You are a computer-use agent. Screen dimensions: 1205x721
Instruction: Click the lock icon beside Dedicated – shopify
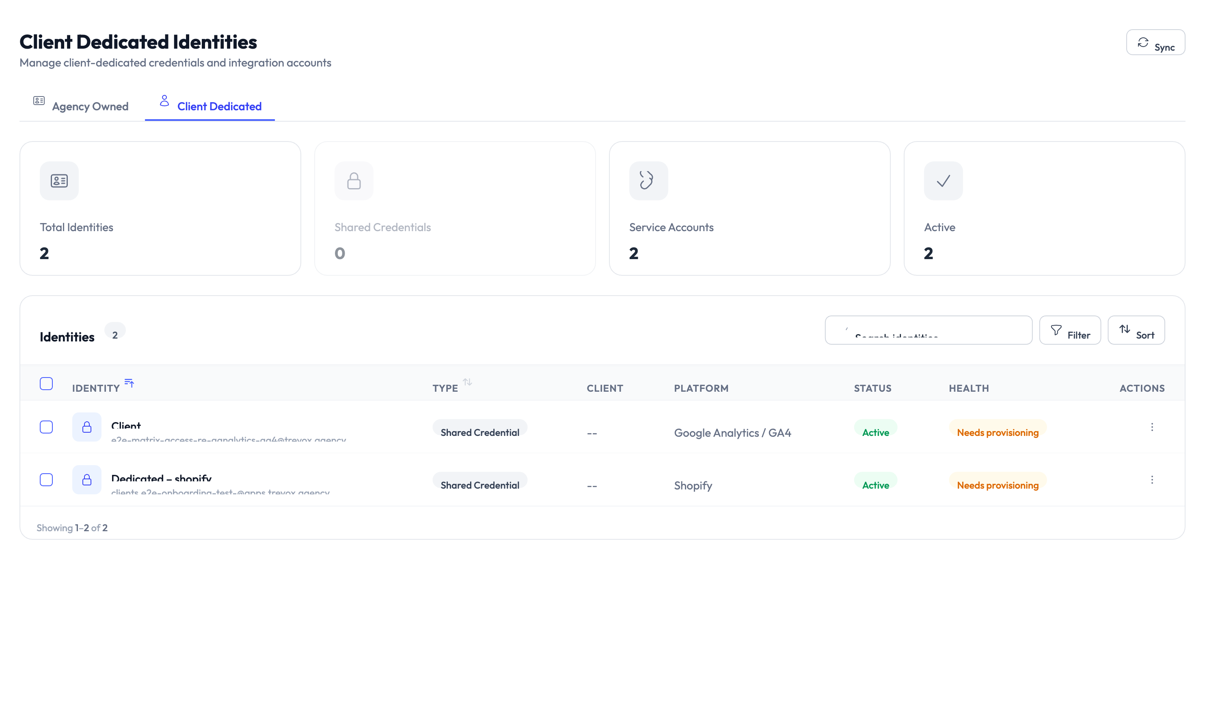(86, 480)
